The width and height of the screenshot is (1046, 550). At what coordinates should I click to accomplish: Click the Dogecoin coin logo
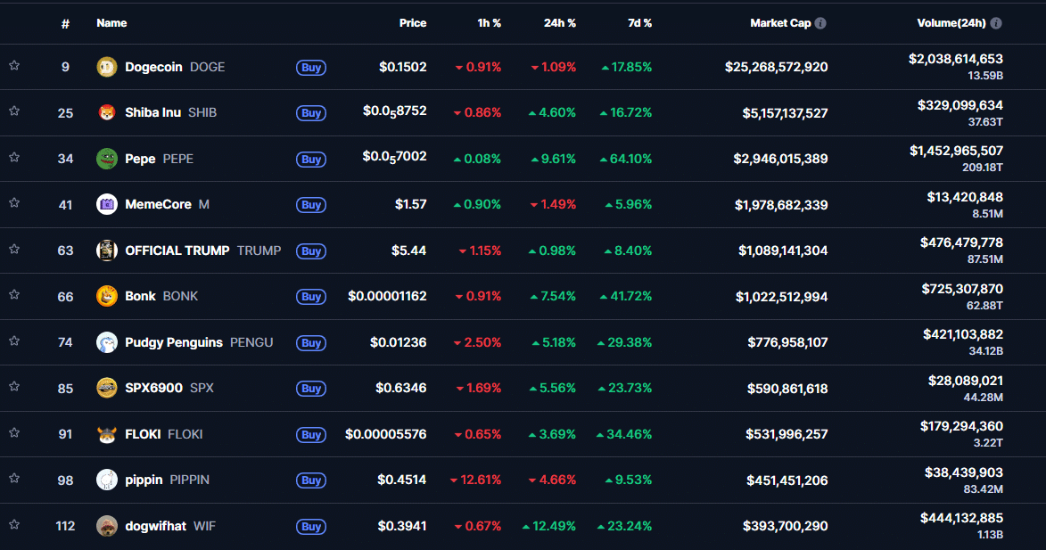[x=105, y=67]
